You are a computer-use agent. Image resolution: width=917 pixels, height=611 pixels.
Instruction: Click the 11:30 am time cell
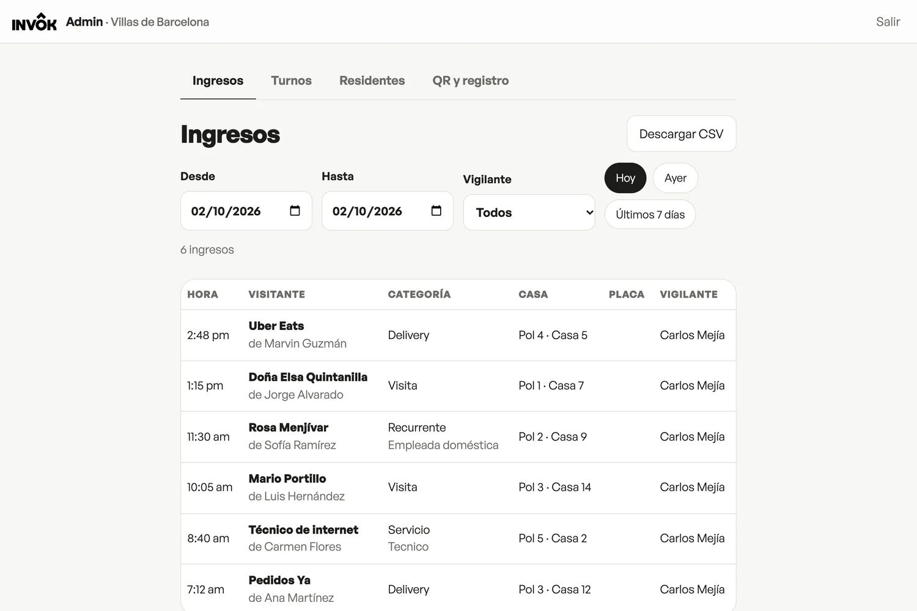(208, 437)
